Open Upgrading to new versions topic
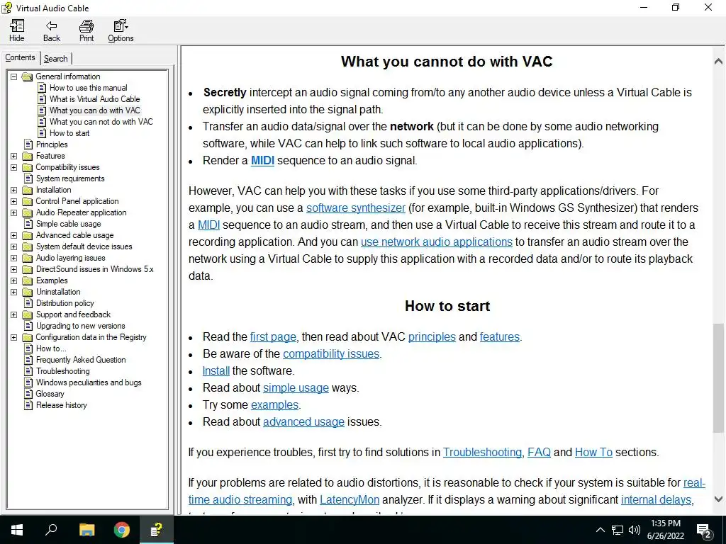 [x=81, y=326]
